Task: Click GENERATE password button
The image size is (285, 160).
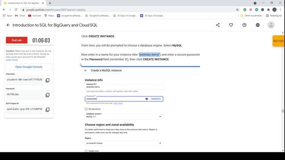Action: (156, 99)
